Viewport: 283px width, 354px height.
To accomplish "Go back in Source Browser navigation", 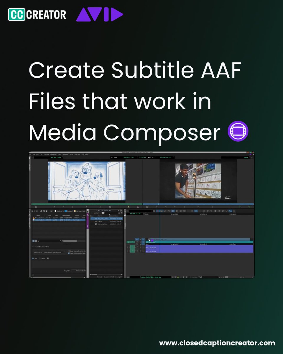I will pyautogui.click(x=32, y=211).
